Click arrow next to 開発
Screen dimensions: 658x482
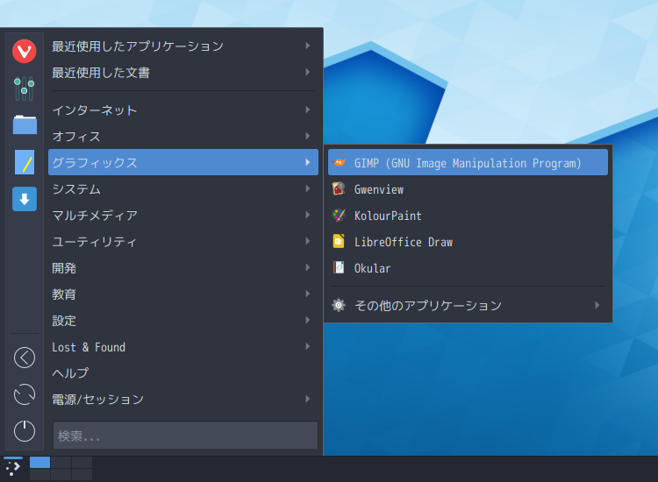coord(308,267)
